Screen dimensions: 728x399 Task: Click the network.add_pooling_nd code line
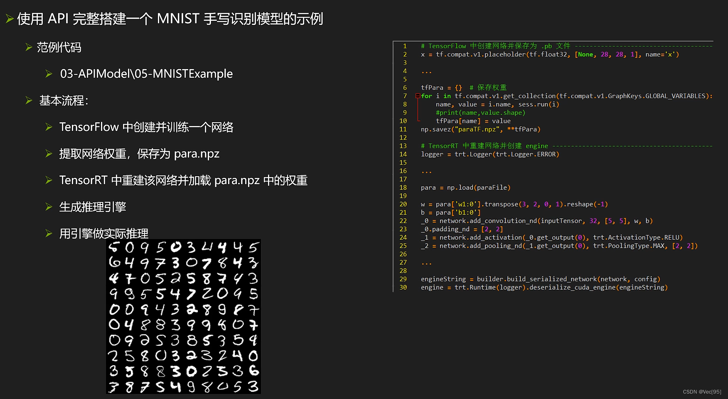tap(559, 246)
